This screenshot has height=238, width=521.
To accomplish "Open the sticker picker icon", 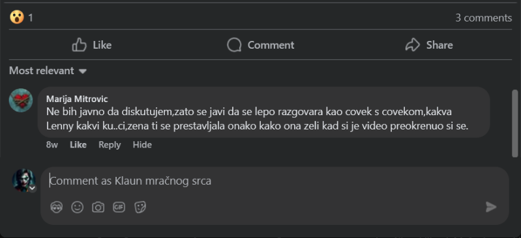I will click(140, 207).
